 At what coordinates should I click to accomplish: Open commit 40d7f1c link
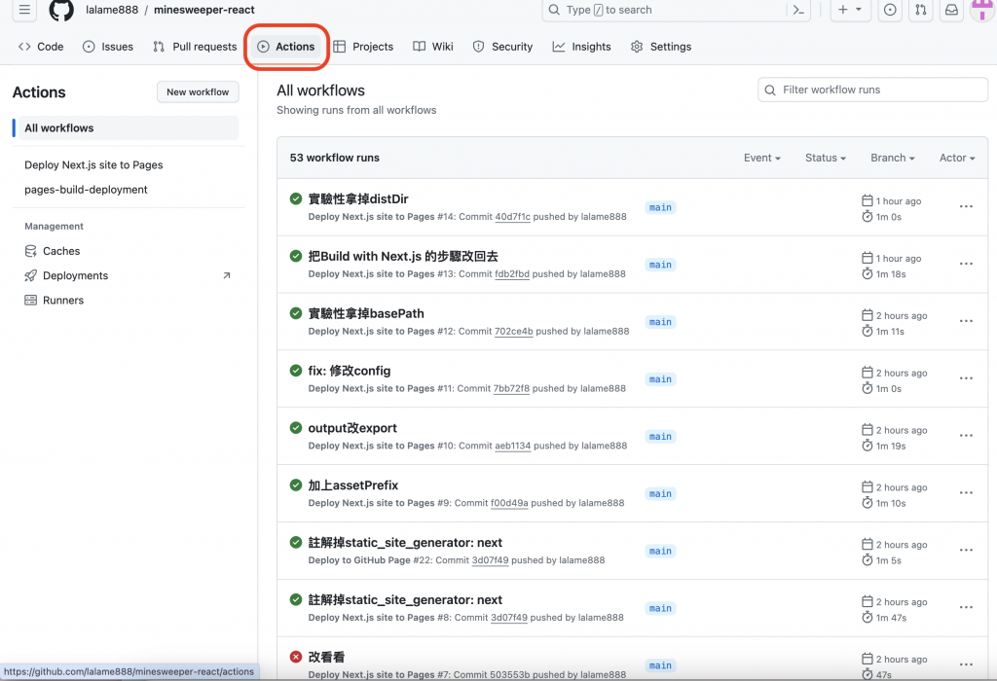click(512, 217)
